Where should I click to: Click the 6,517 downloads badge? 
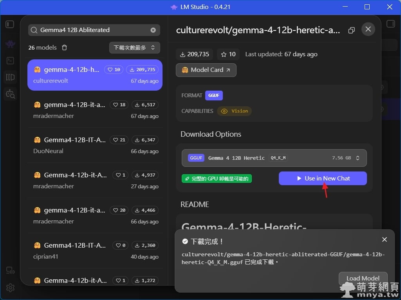pos(145,105)
